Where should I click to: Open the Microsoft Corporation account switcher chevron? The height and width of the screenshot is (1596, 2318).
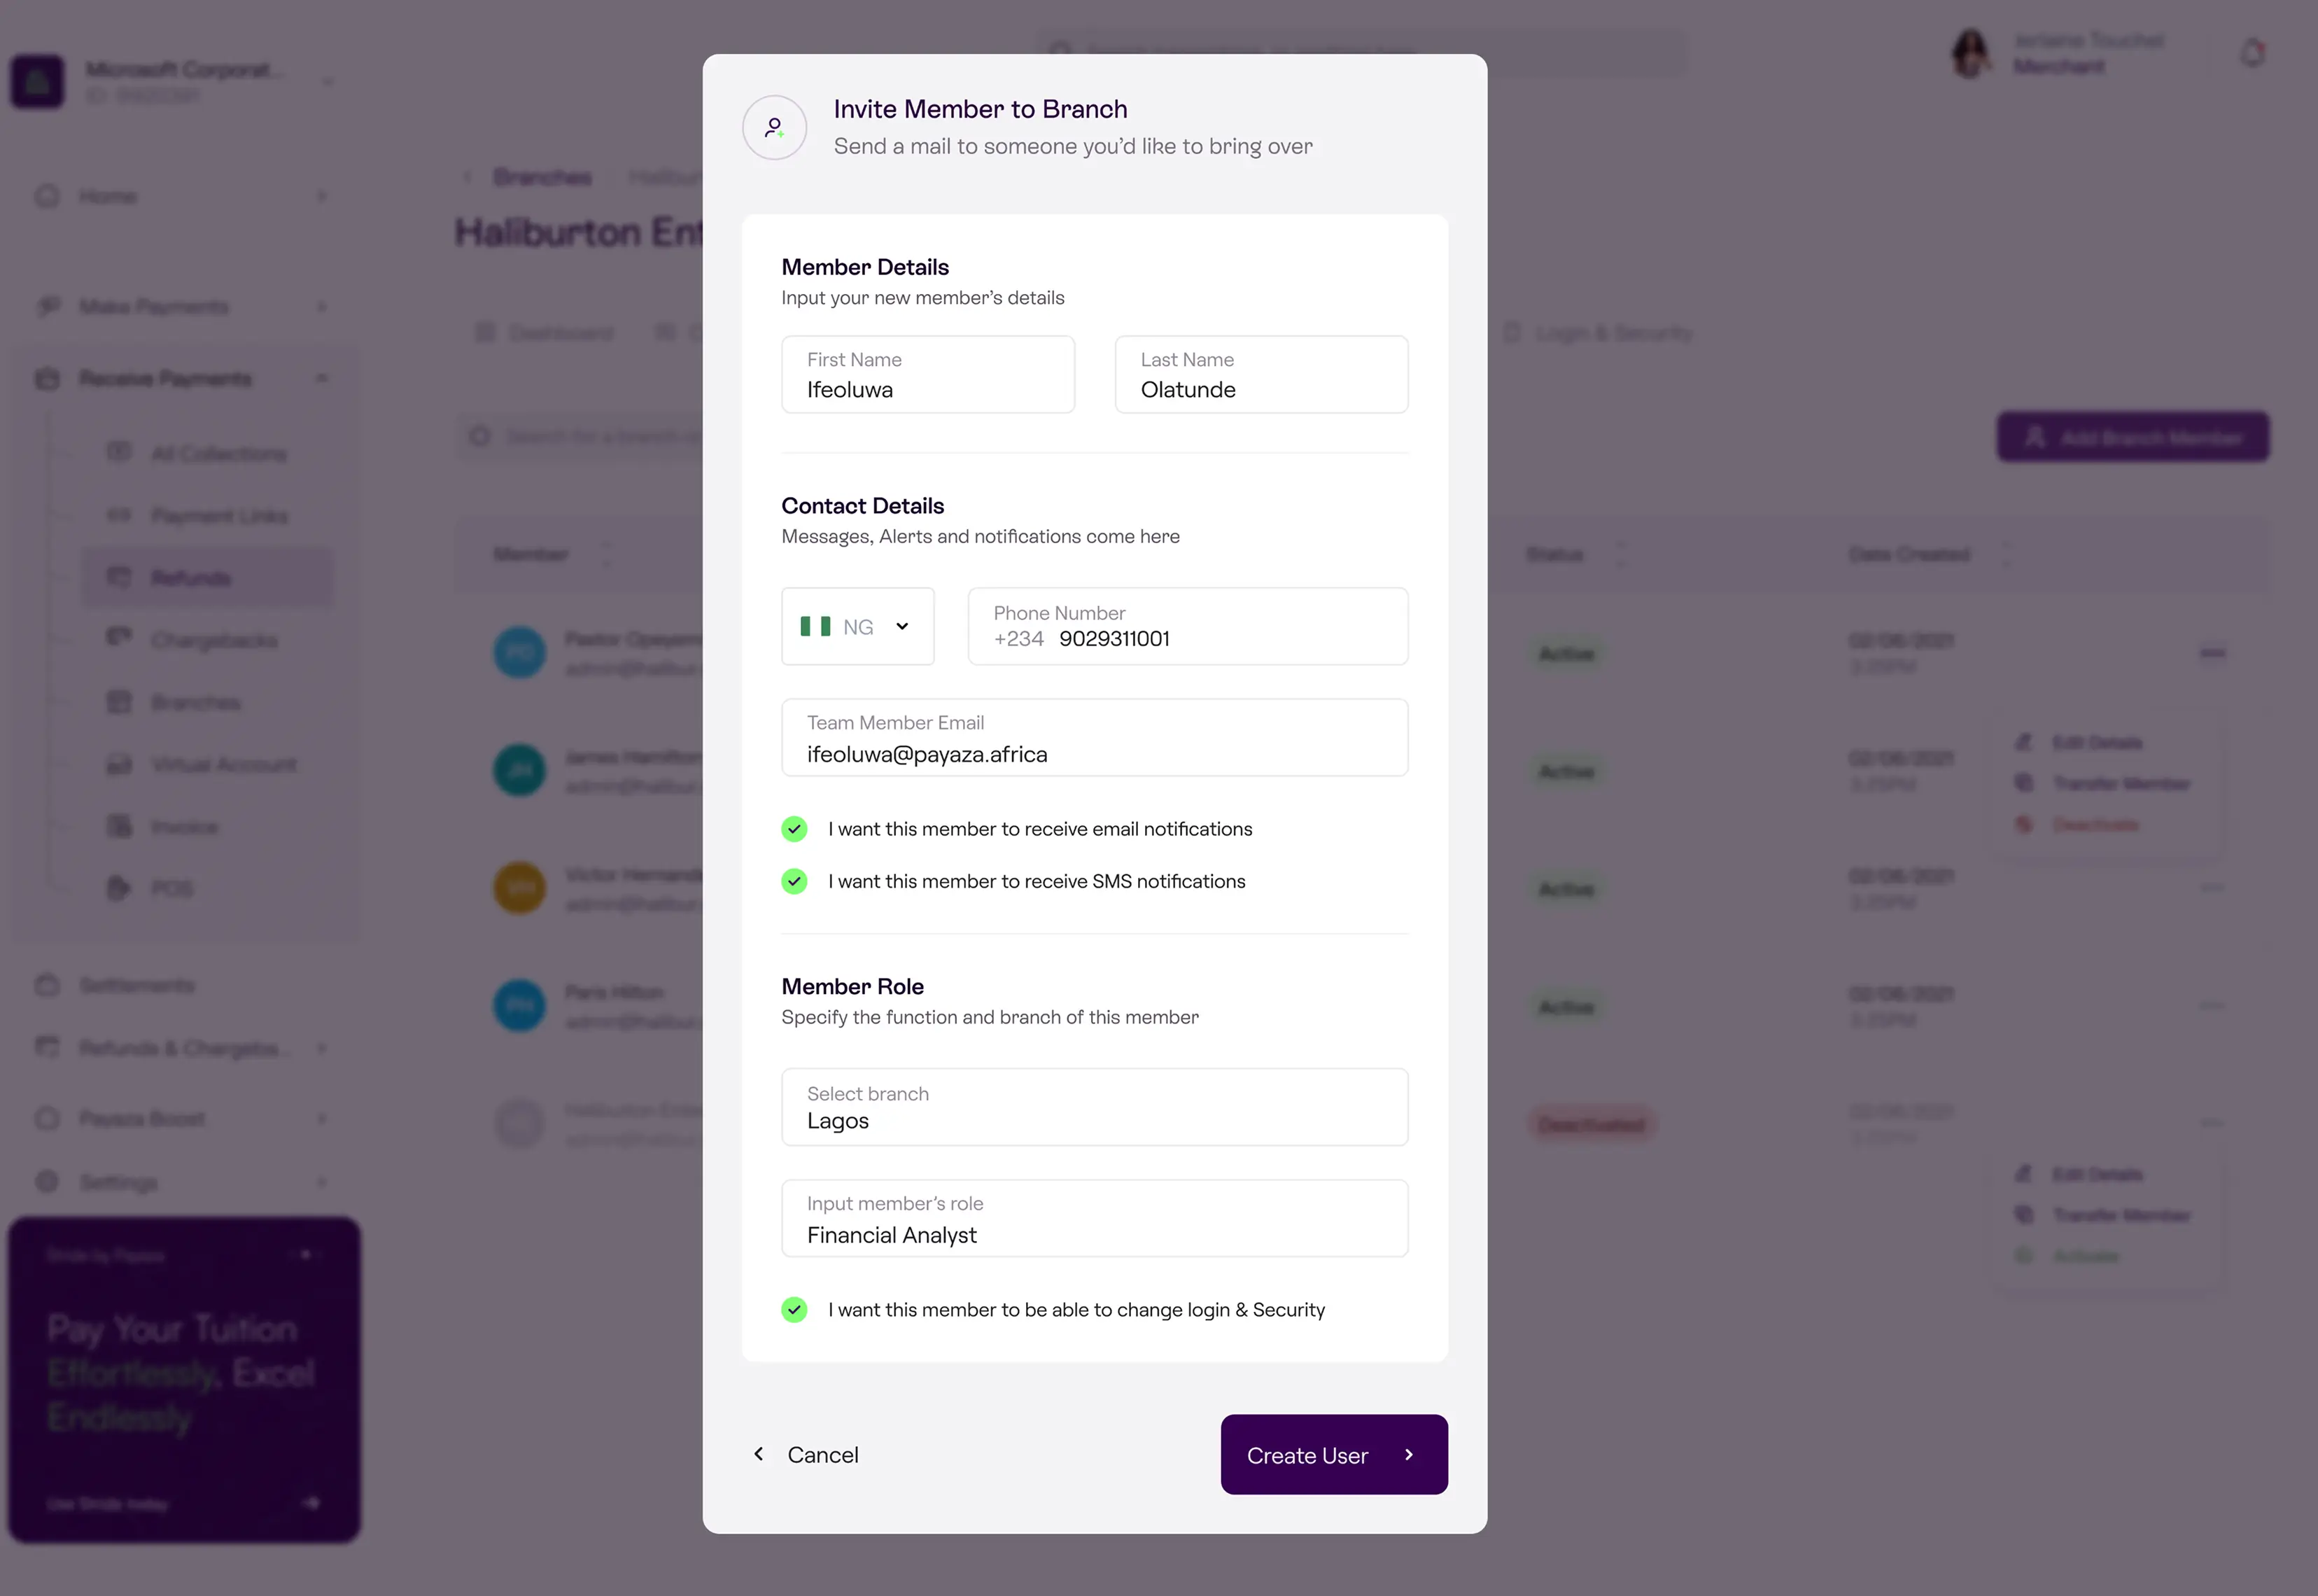[x=328, y=81]
